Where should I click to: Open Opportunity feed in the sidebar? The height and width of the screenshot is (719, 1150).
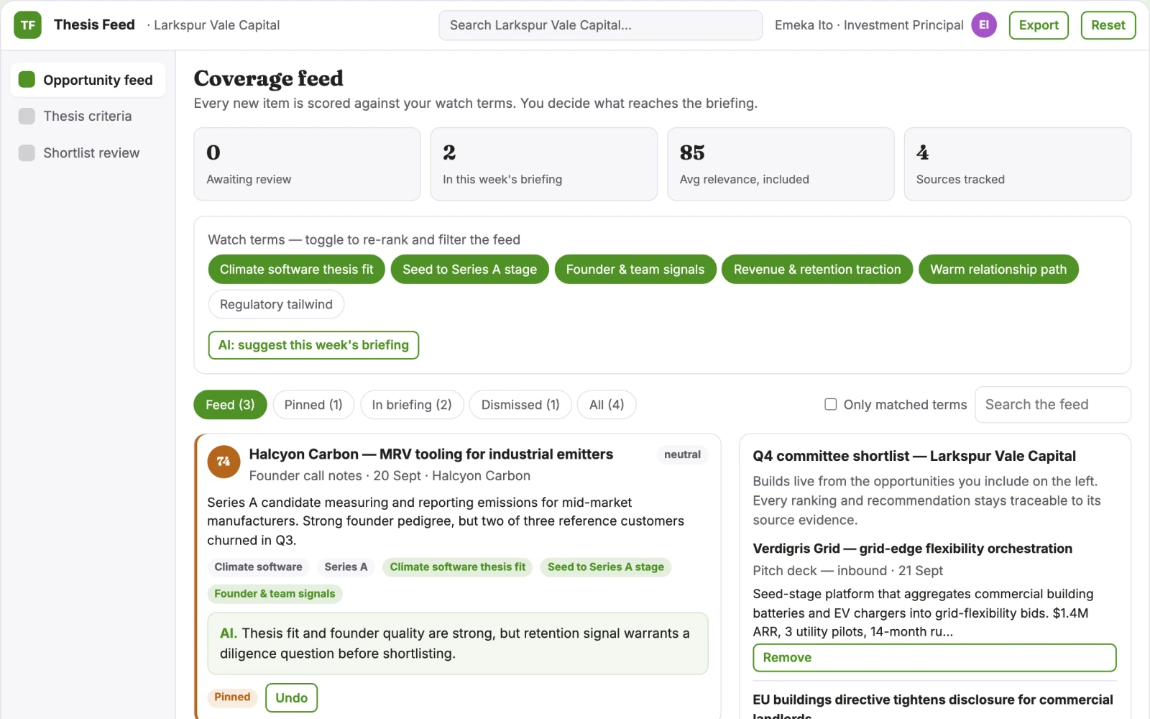pyautogui.click(x=88, y=80)
